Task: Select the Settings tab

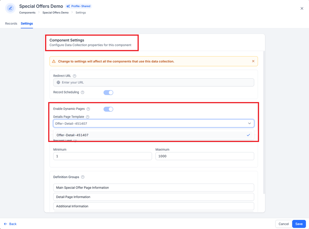Action: (27, 24)
